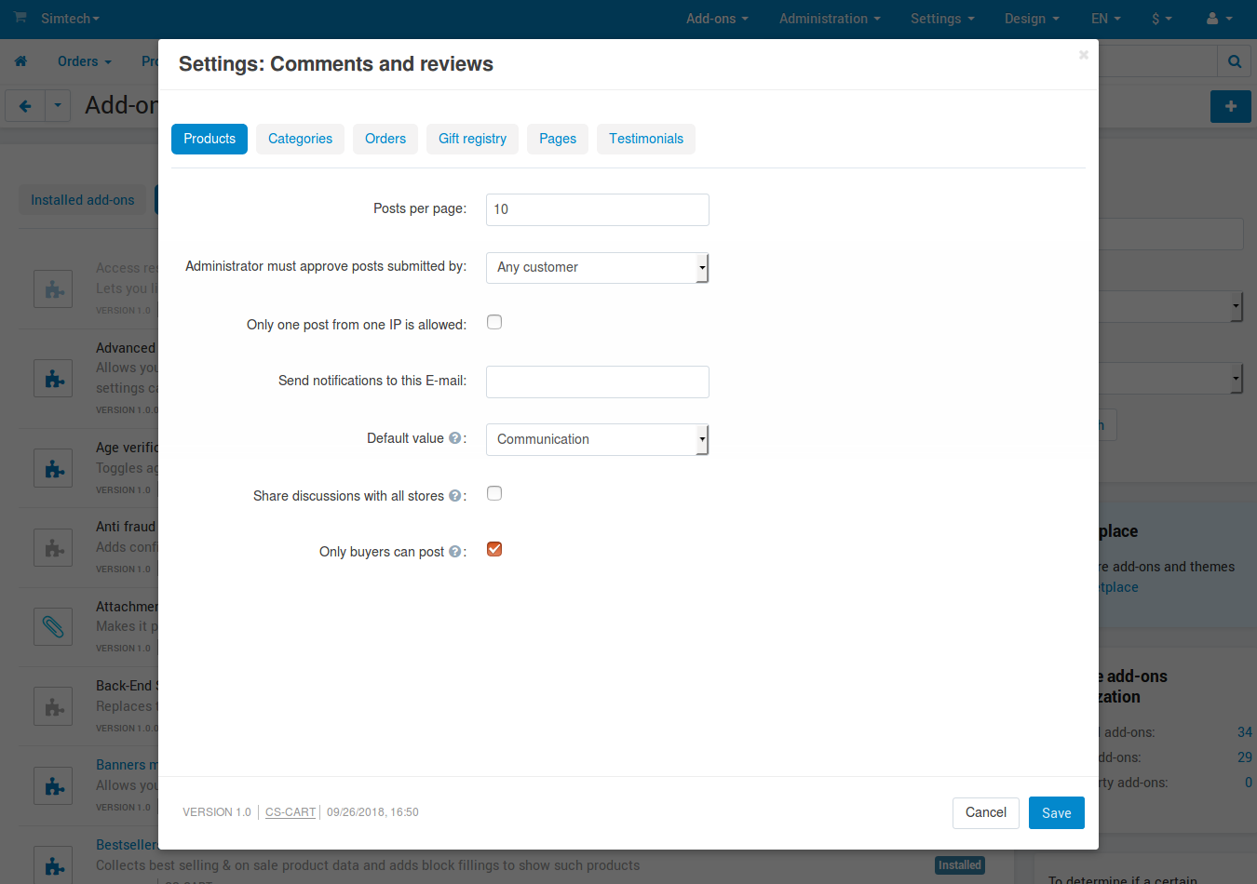Click the blue plus add button

pos(1231,106)
